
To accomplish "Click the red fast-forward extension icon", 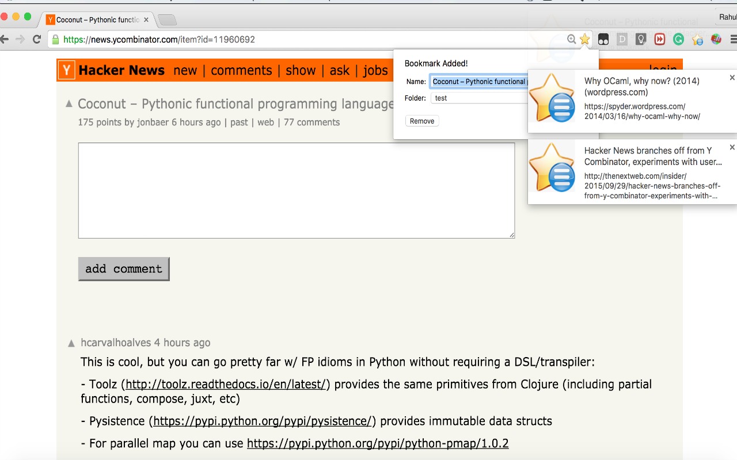I will tap(660, 39).
